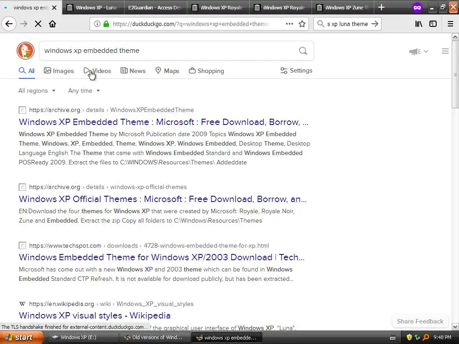Click the magnifier tray icon in taskbar
Image resolution: width=459 pixels, height=344 pixels.
pos(426,338)
